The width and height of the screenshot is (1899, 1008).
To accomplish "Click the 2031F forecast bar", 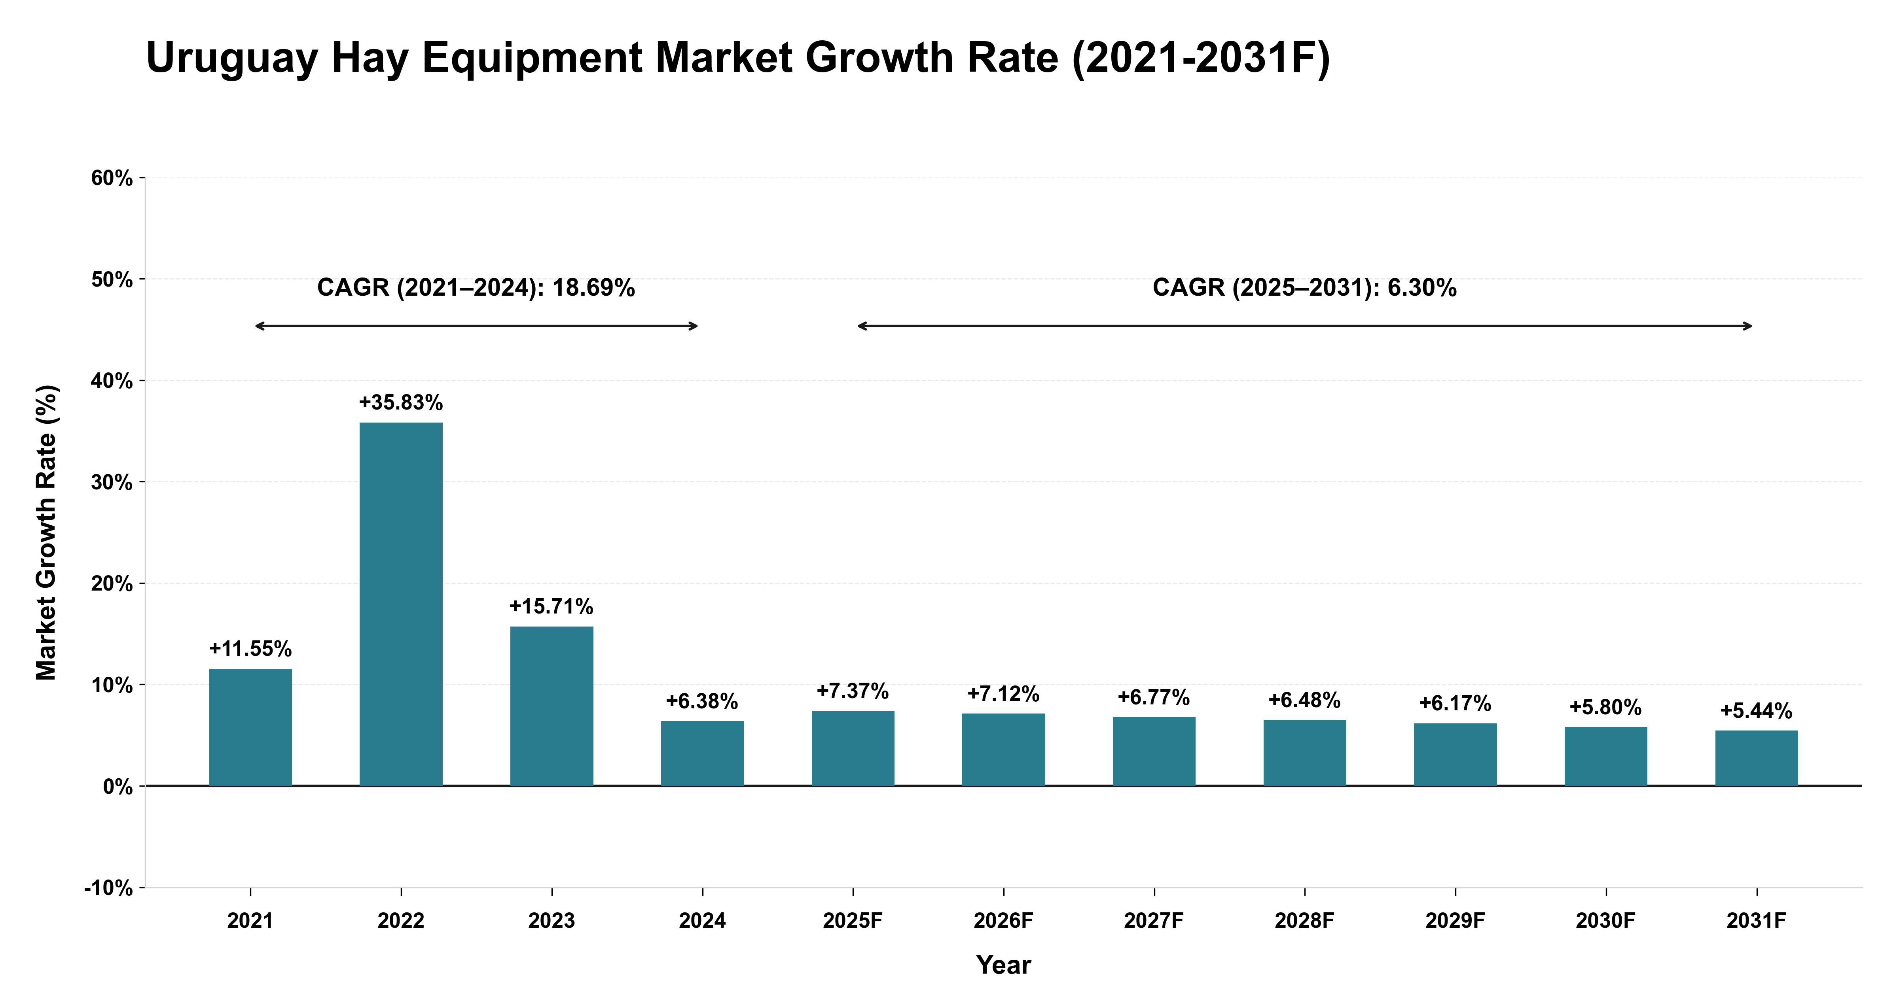I will tap(1757, 758).
